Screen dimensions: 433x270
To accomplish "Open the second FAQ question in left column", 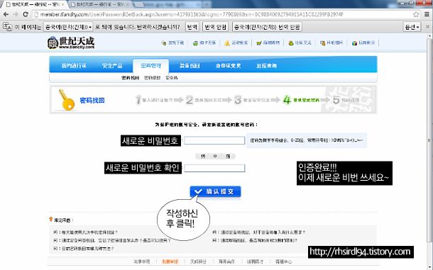I will [x=112, y=240].
